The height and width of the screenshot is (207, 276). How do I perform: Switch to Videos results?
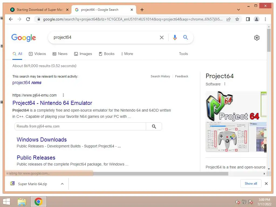tap(37, 54)
